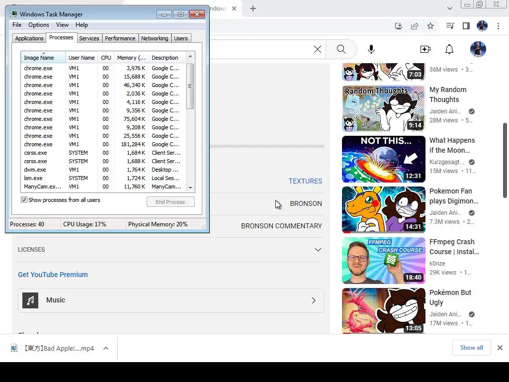The image size is (509, 382).
Task: Open a new Chrome tab with plus
Action: pyautogui.click(x=253, y=8)
